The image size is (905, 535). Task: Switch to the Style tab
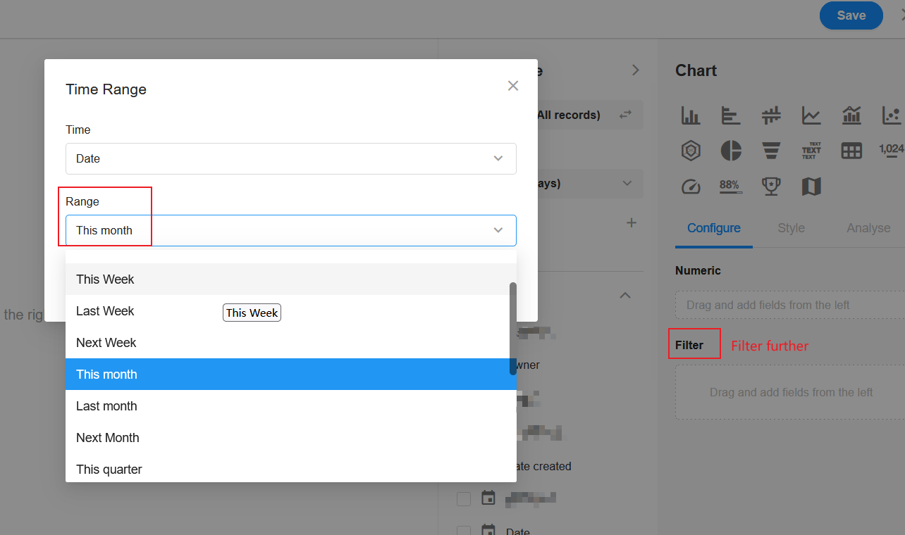(791, 228)
